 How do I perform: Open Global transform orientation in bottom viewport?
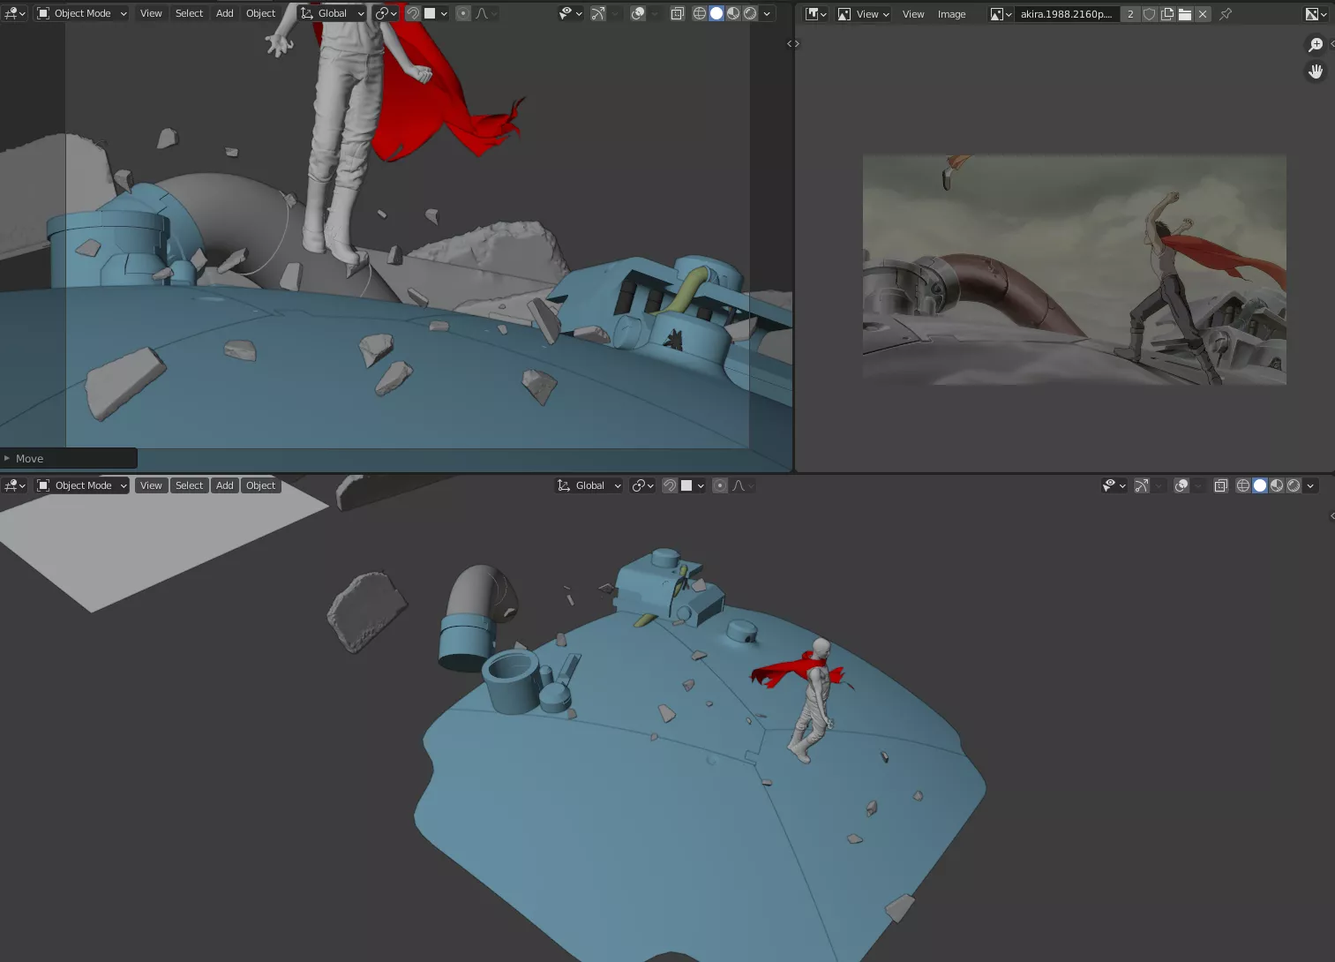click(x=589, y=485)
